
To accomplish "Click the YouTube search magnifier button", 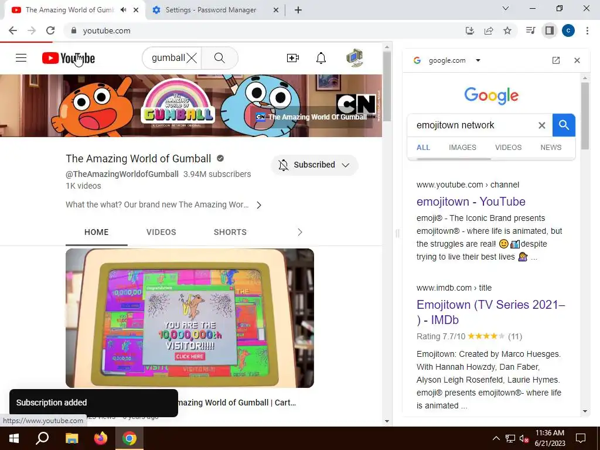I will pos(219,58).
